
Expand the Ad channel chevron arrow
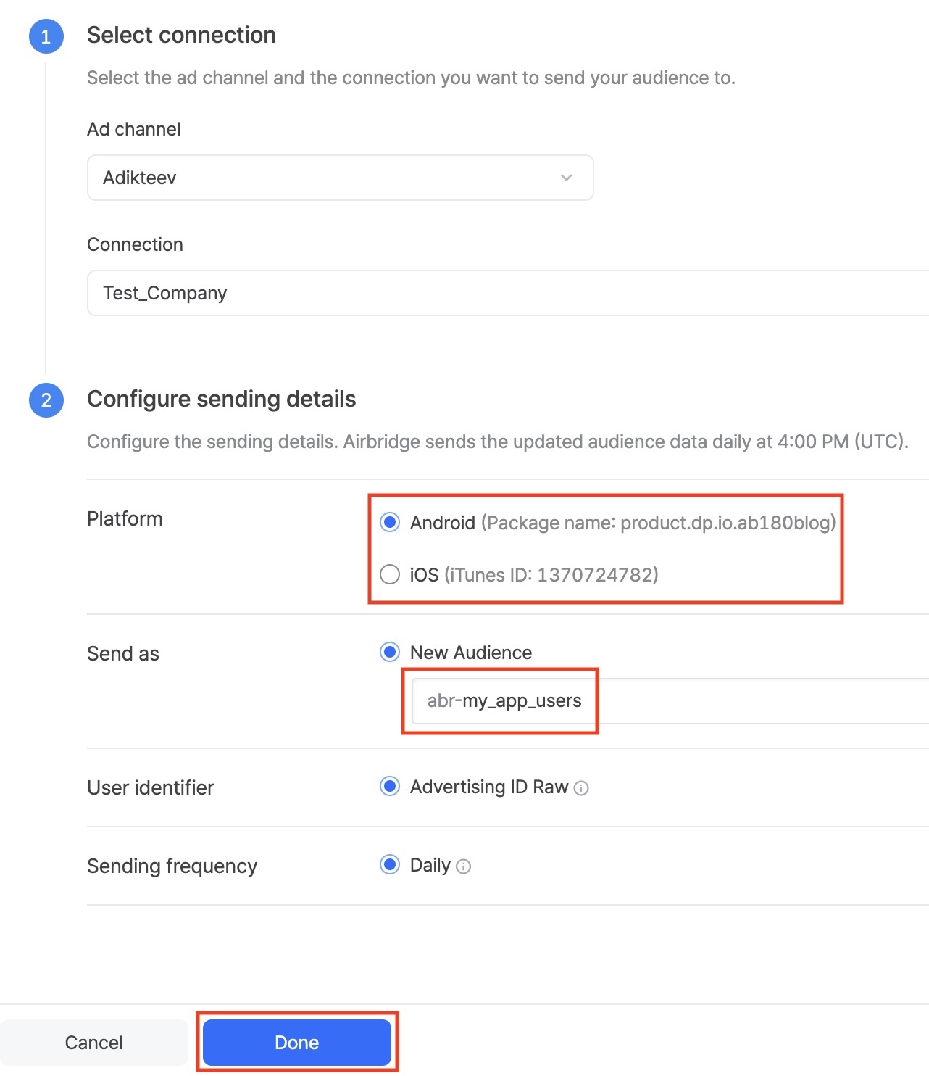point(567,178)
